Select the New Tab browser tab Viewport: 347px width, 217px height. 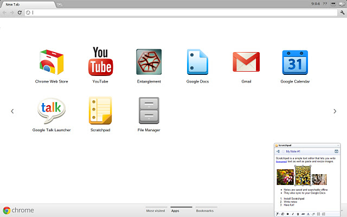point(28,4)
